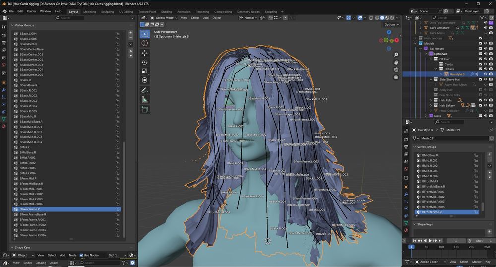Screen dimensions: 496x267
Task: Switch to the Sculpting workspace tab
Action: coord(107,11)
